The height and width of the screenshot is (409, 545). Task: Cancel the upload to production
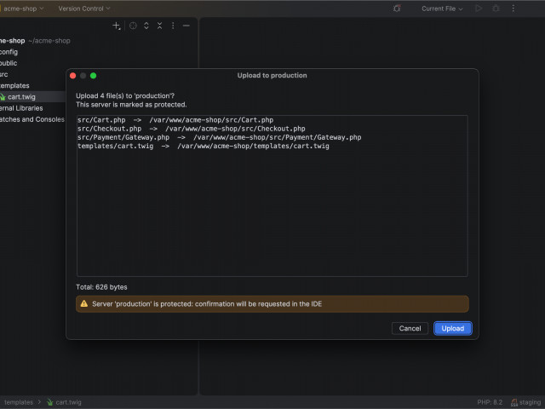click(410, 328)
